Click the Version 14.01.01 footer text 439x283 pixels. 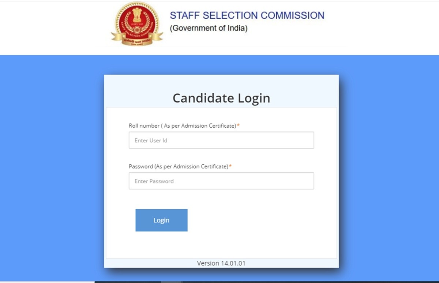click(x=221, y=263)
